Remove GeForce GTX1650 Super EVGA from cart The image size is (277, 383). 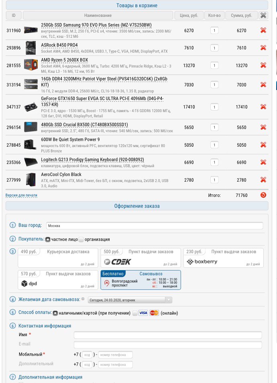[x=263, y=107]
